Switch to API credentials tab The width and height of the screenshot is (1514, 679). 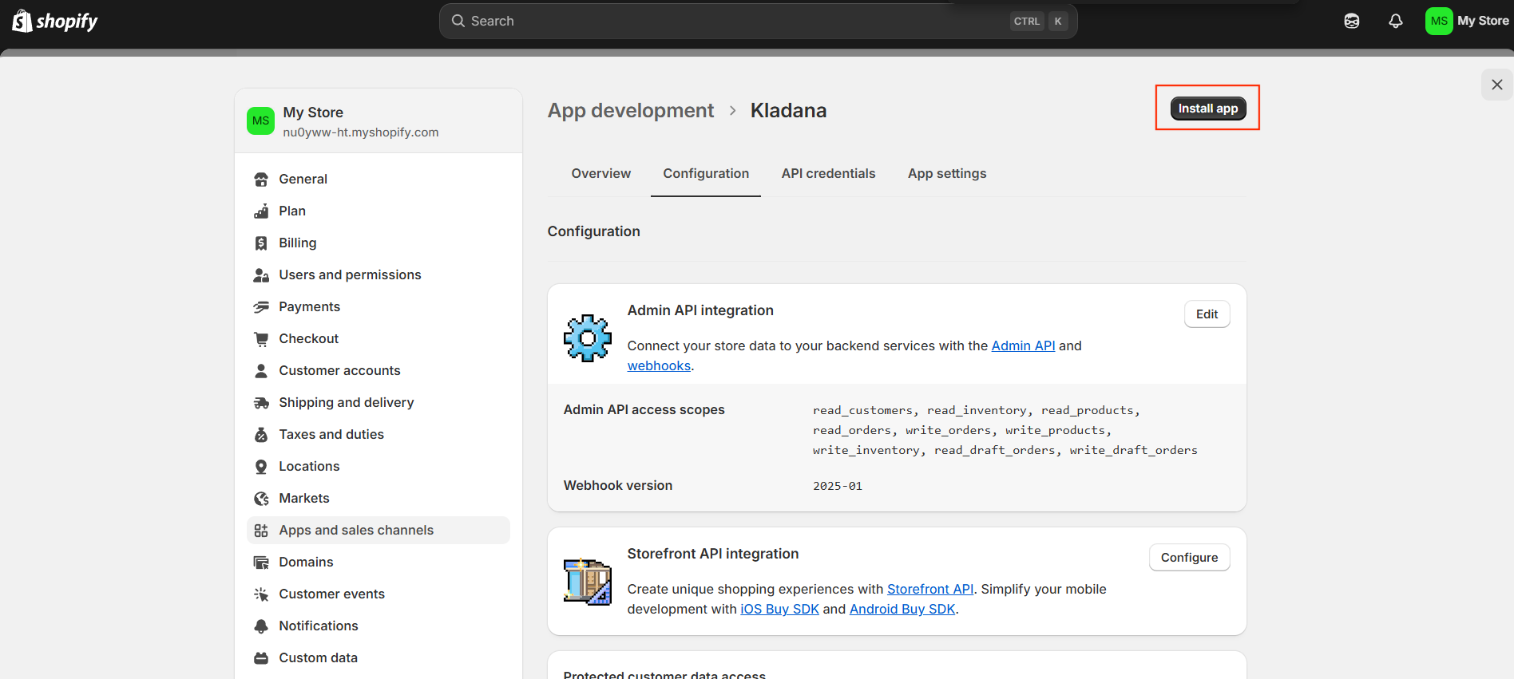[x=828, y=173]
